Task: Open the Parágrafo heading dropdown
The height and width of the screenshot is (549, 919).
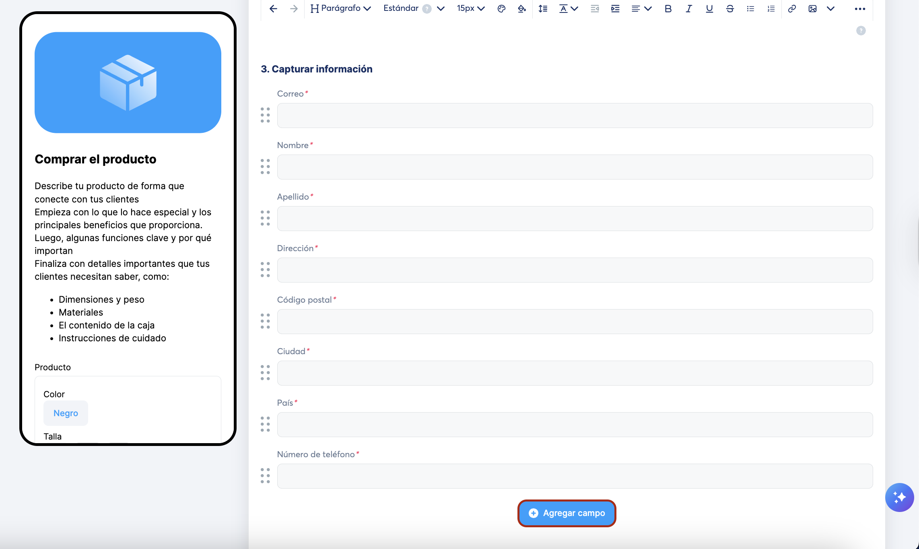Action: click(341, 8)
